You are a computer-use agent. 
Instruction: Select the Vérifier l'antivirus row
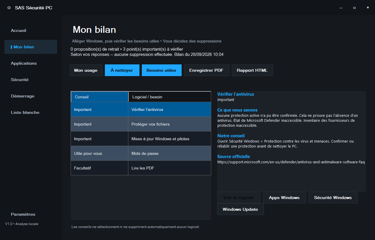[141, 109]
